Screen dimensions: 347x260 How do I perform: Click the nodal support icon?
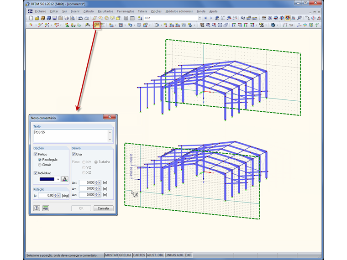tap(67, 25)
